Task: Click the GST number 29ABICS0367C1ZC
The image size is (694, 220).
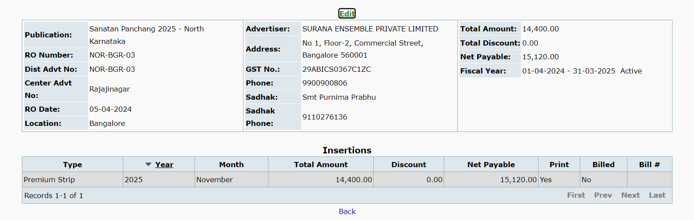Action: tap(336, 69)
